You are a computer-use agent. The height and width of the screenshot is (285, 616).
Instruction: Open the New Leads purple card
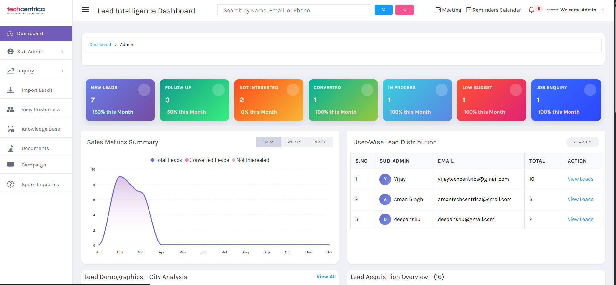[x=120, y=100]
